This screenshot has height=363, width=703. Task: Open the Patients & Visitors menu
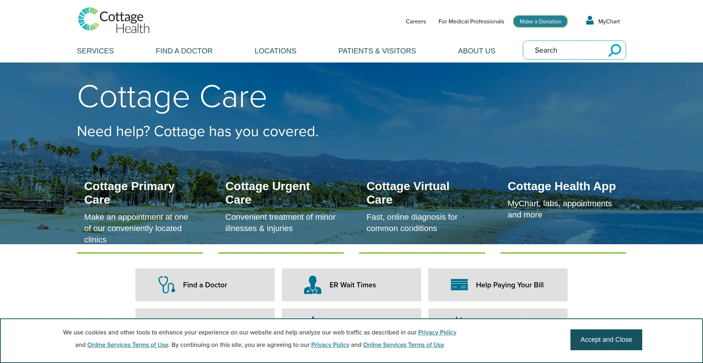point(377,51)
